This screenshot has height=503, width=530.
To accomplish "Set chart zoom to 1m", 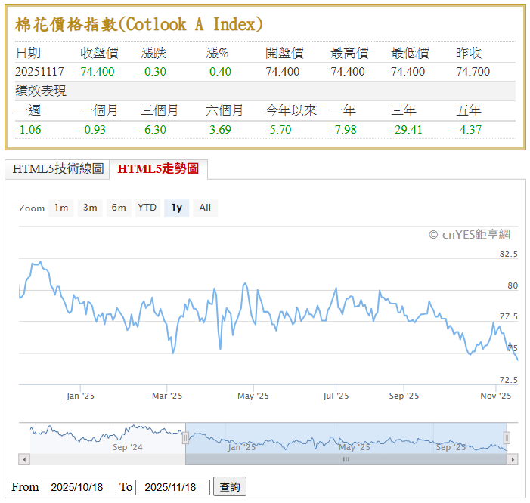I will (x=61, y=208).
